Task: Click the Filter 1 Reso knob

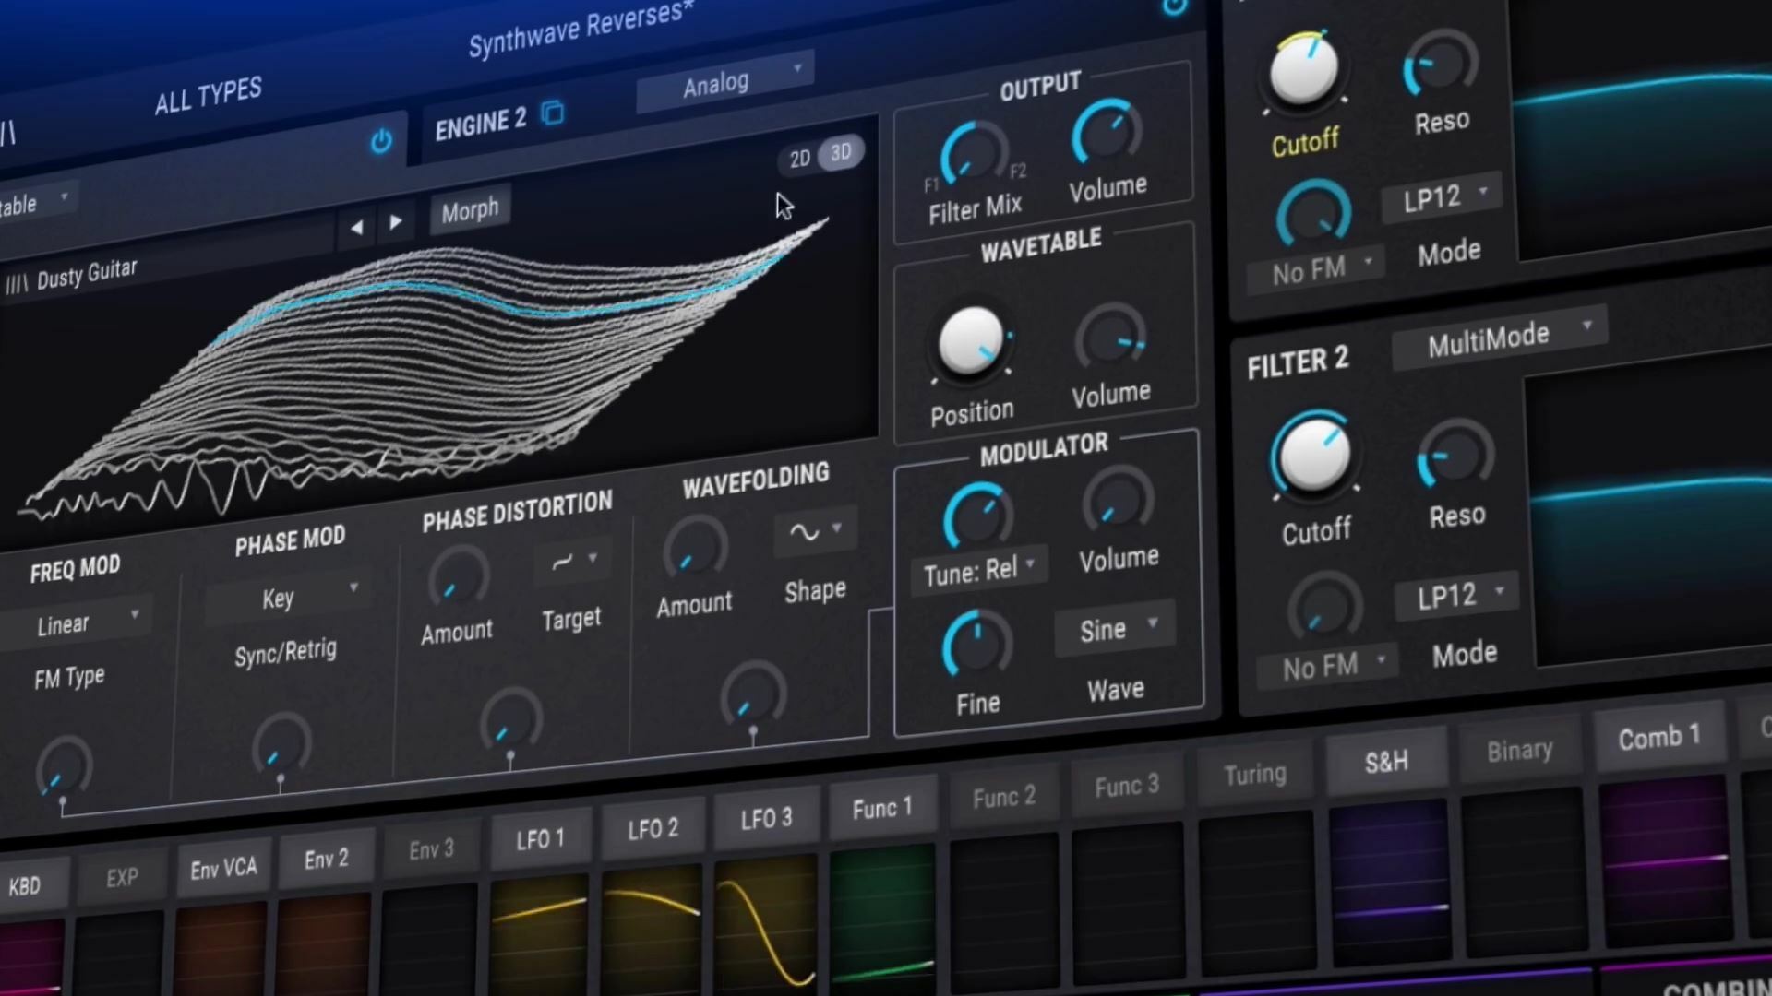Action: point(1440,65)
